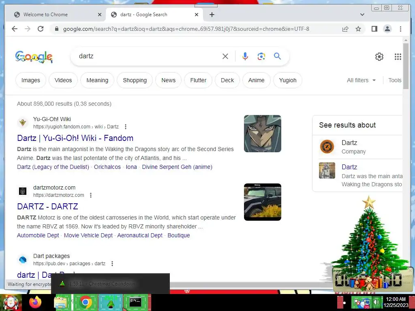Open the Google apps grid

(398, 57)
